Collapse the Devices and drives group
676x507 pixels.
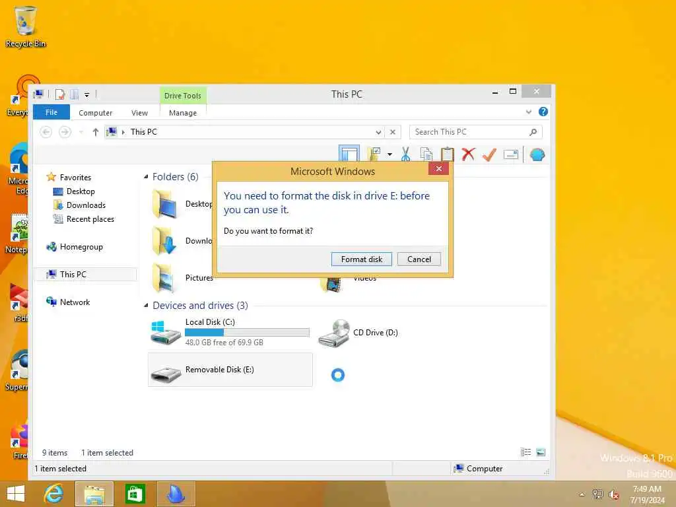[x=146, y=305]
